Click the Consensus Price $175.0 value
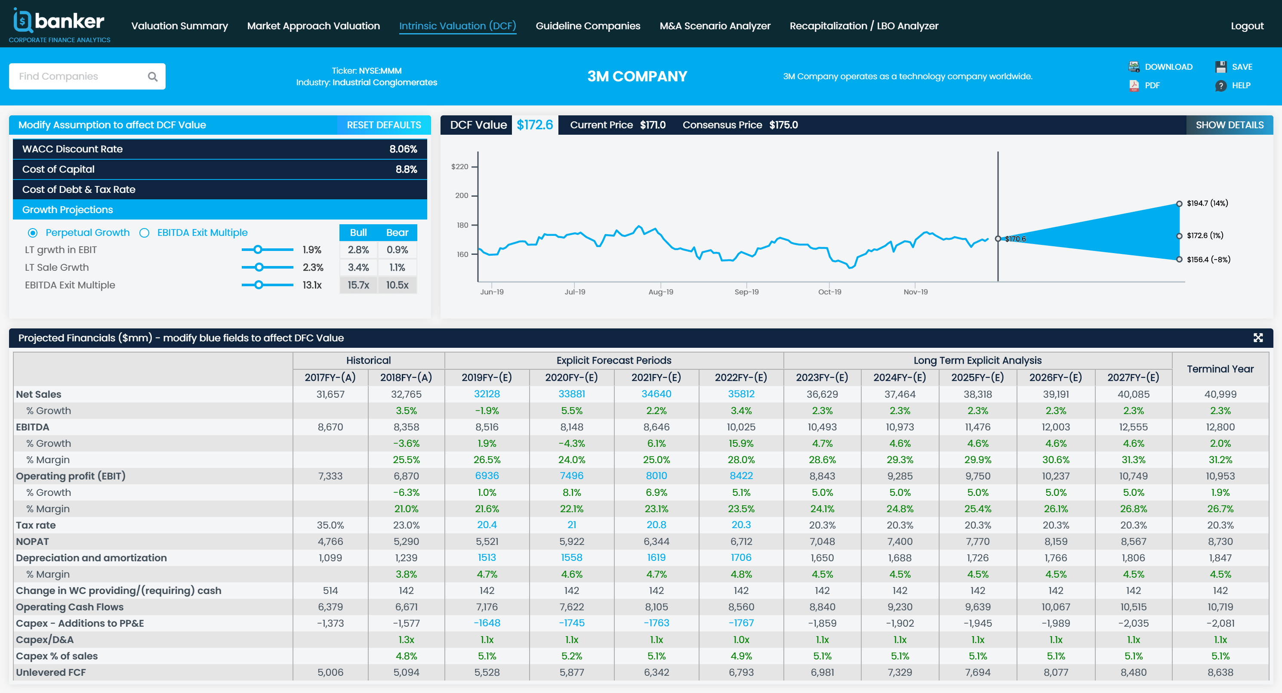Screen dimensions: 1282x693 783,125
